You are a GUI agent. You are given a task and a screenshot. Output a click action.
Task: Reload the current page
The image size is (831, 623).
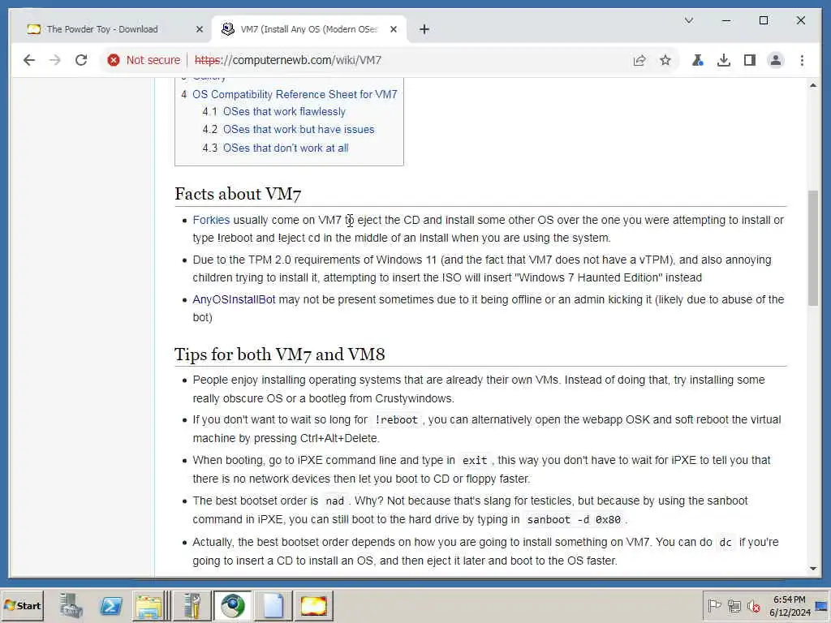pyautogui.click(x=81, y=60)
